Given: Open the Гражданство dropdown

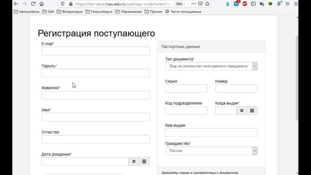Looking at the screenshot, I should click(x=211, y=151).
